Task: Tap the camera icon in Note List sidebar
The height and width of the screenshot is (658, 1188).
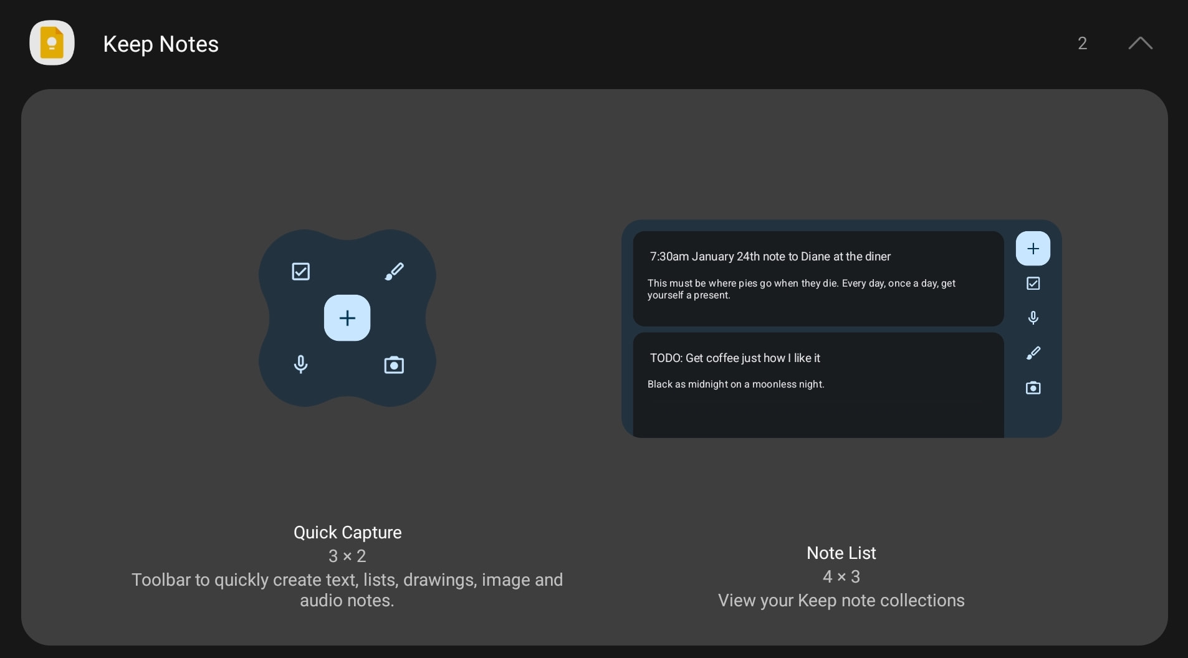Action: click(x=1033, y=388)
